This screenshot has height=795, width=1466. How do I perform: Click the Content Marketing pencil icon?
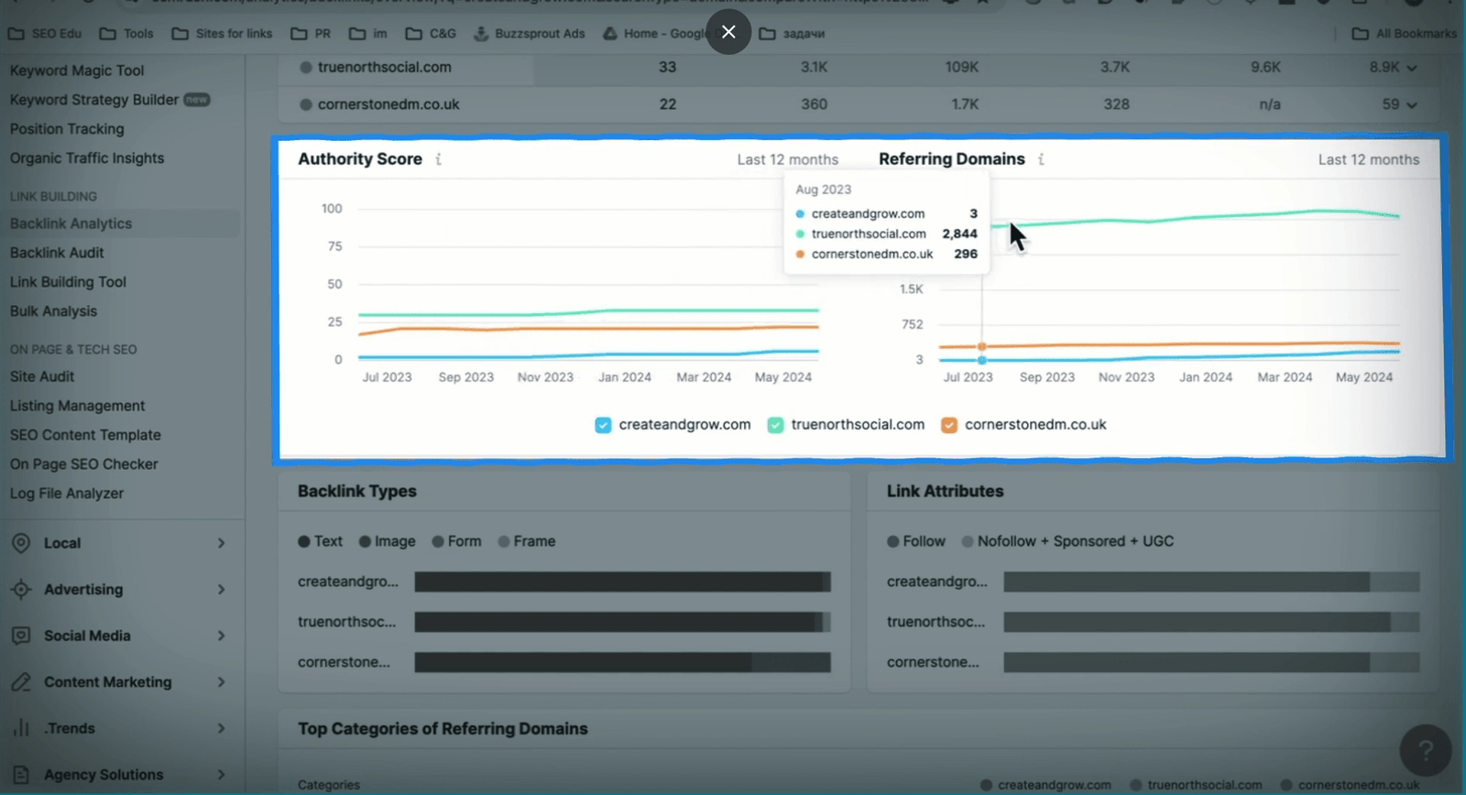21,682
